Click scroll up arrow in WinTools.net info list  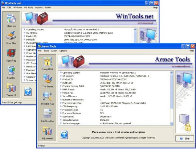tap(135, 29)
